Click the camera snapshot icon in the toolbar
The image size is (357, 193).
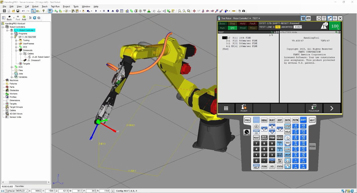pos(244,11)
